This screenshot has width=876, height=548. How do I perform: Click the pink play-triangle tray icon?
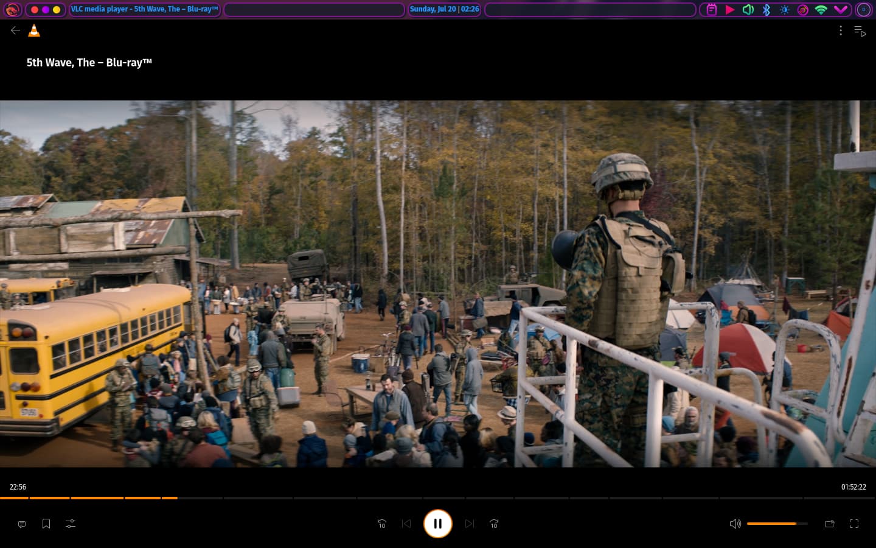click(730, 10)
